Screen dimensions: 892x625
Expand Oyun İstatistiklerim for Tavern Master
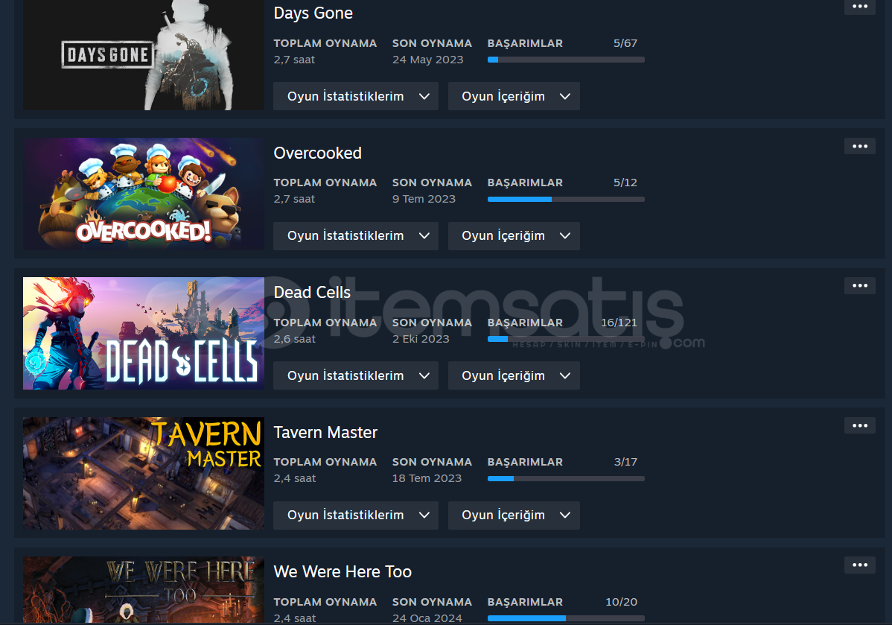356,515
